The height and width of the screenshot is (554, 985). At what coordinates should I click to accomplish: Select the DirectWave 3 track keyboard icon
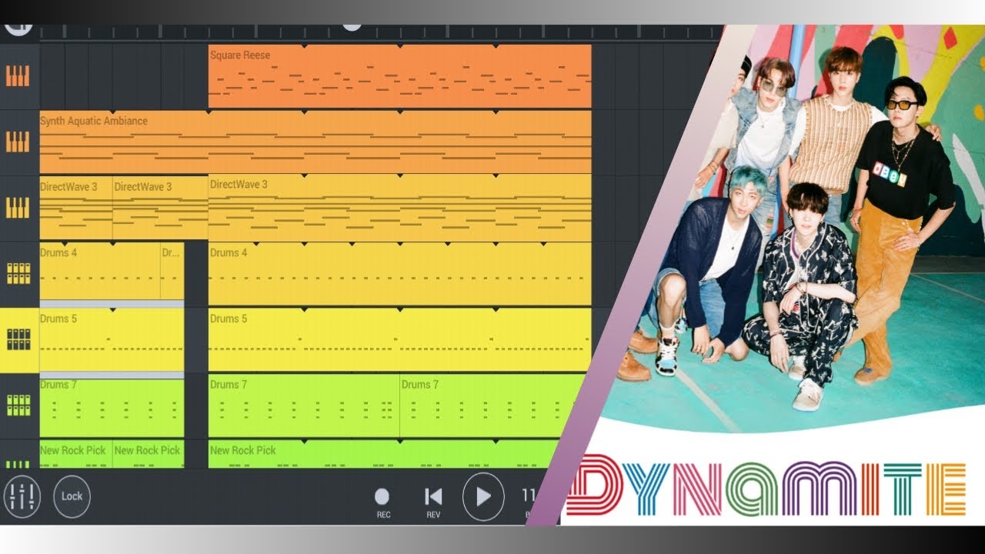tap(18, 208)
